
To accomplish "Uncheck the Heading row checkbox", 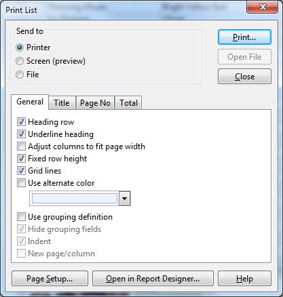I will [21, 122].
